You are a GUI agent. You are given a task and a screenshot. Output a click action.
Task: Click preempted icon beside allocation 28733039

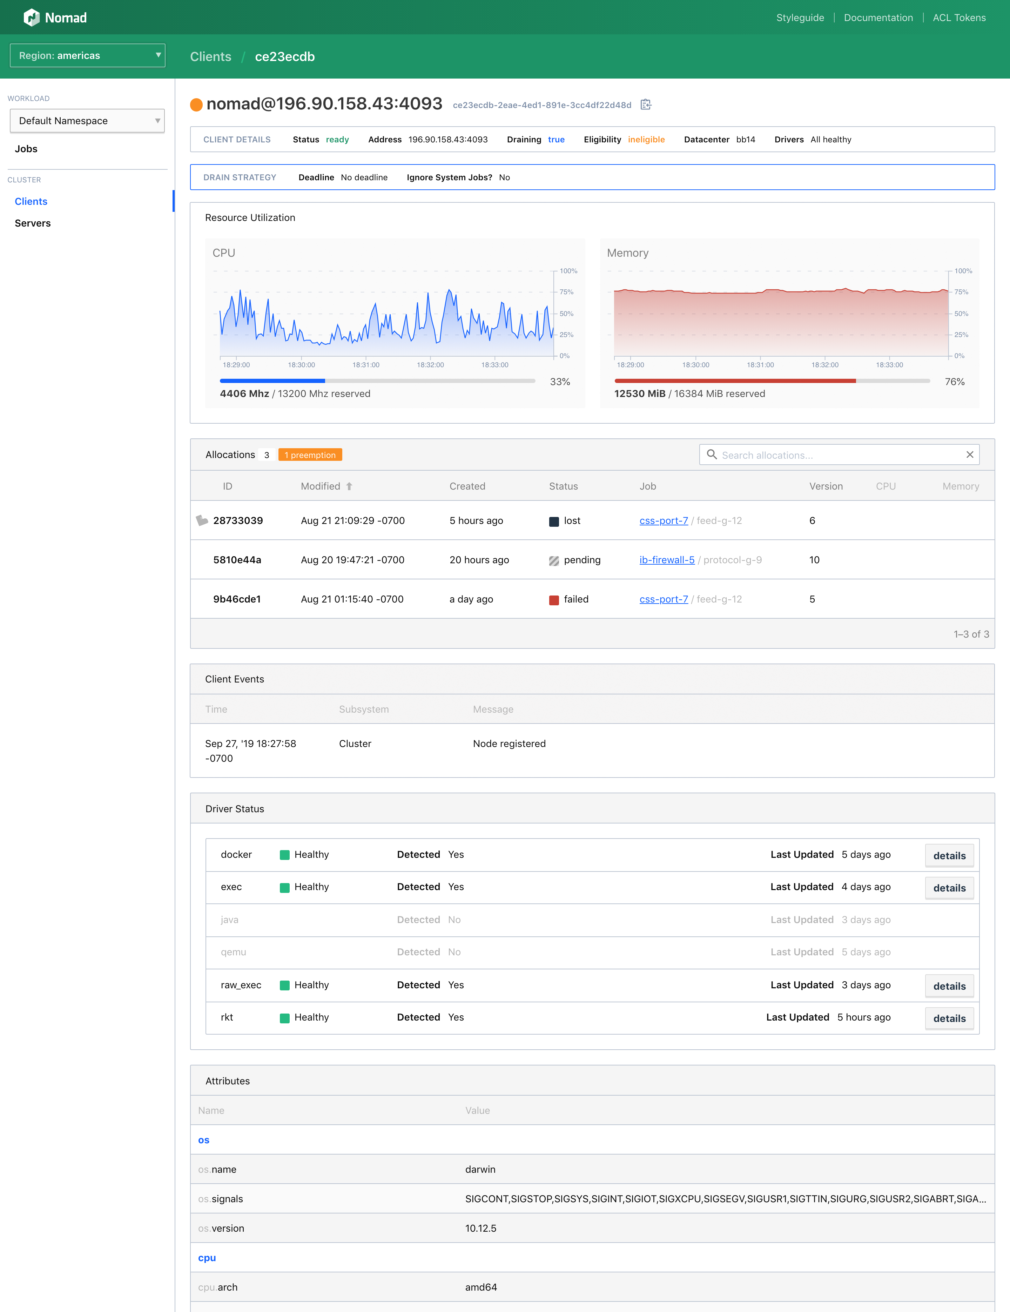point(202,520)
